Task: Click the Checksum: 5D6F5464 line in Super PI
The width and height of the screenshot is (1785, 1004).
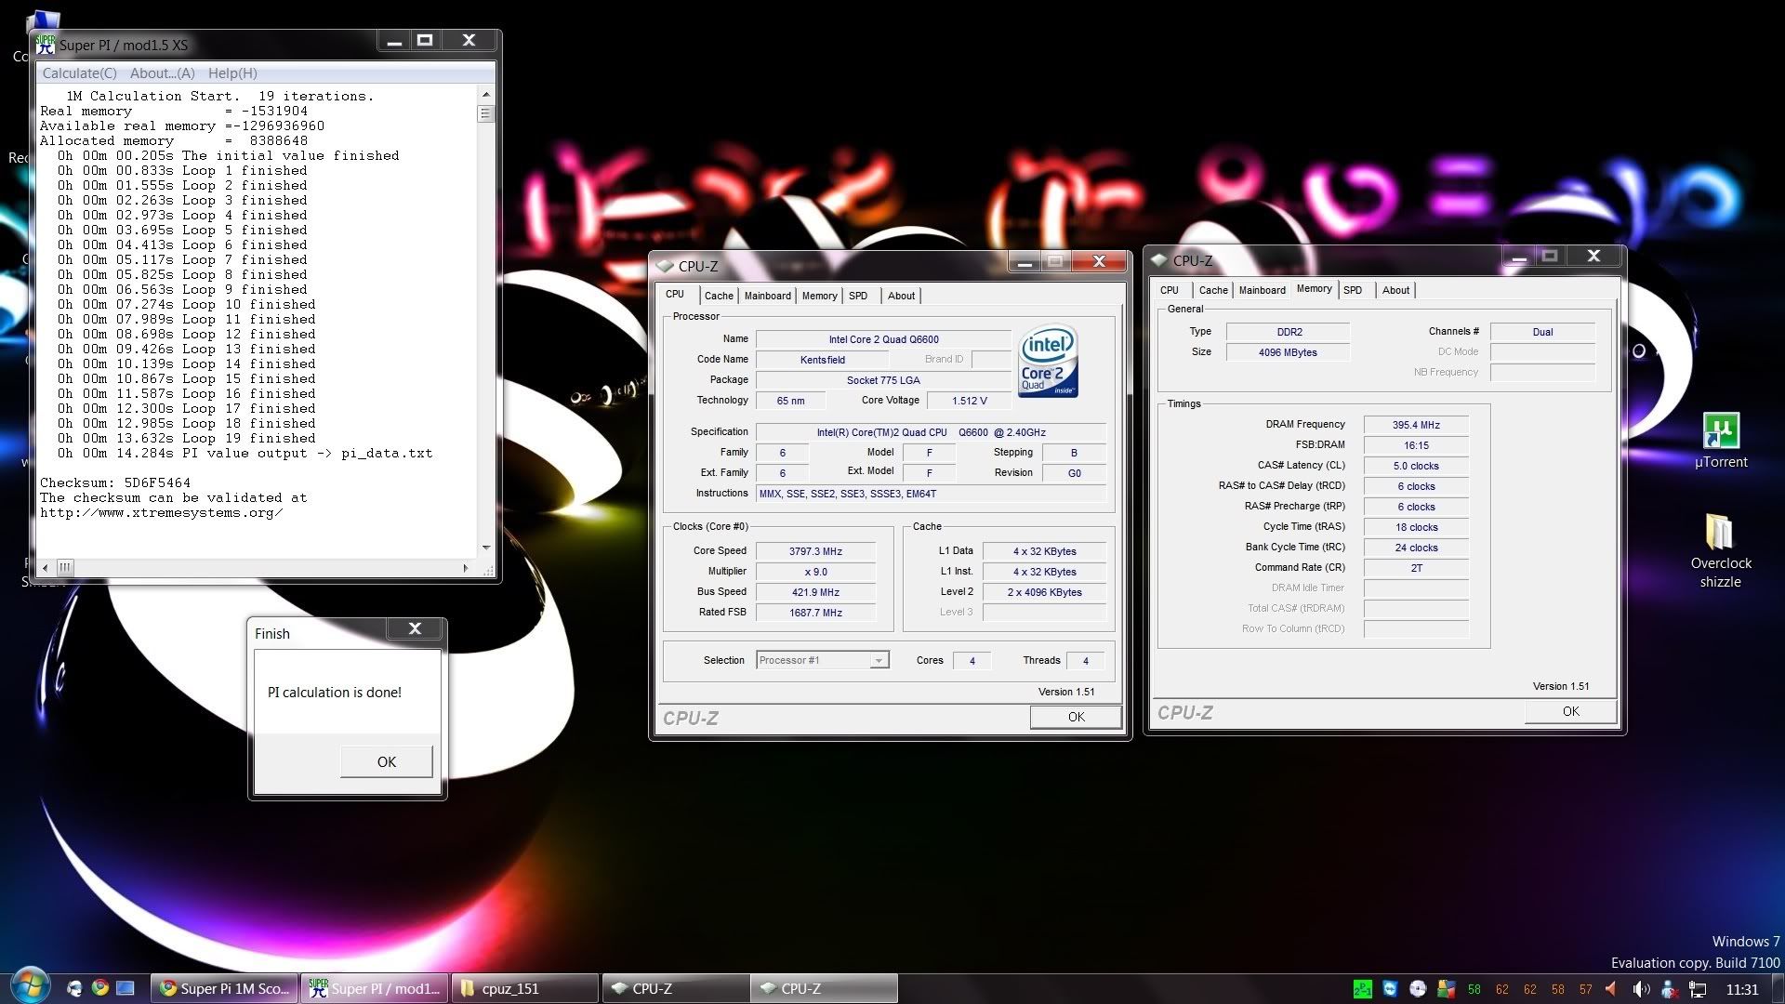Action: [x=115, y=483]
